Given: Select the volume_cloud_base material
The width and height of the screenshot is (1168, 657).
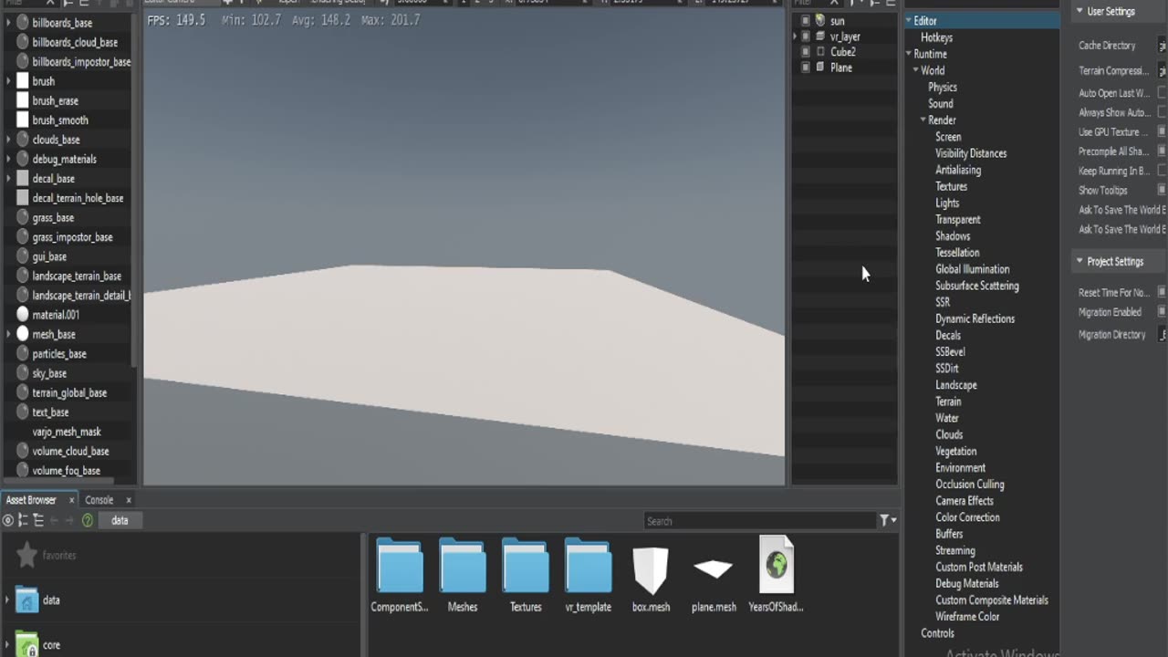Looking at the screenshot, I should click(70, 451).
